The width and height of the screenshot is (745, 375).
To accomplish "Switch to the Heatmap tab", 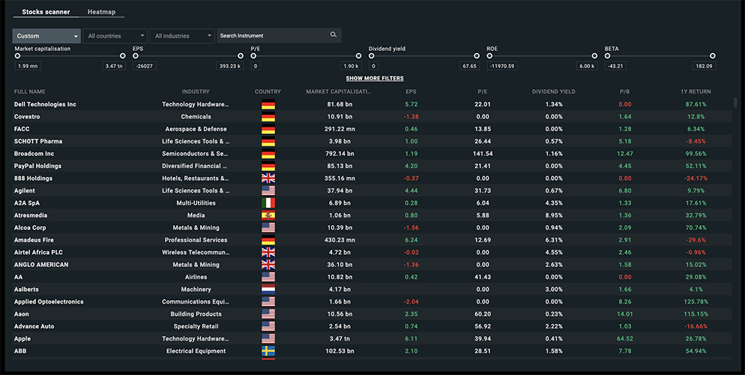I will (101, 12).
